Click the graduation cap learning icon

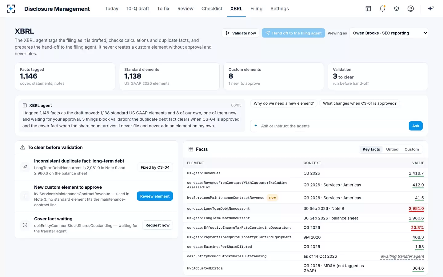coord(397,9)
